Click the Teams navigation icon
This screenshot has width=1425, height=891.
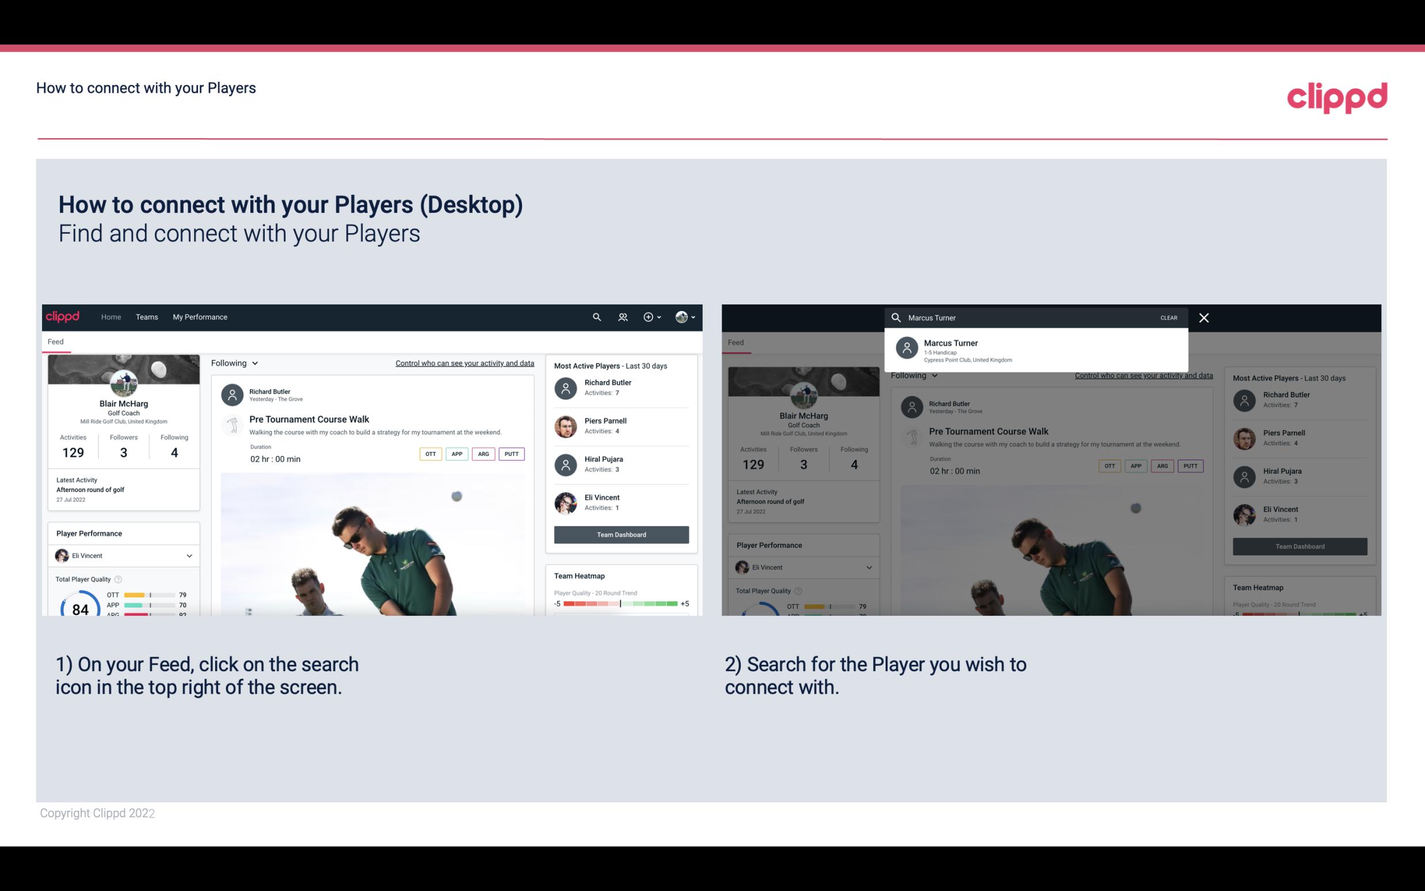point(146,316)
